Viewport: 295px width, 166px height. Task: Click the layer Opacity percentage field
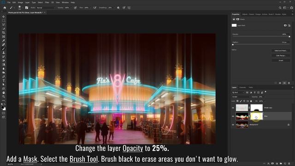coord(261,97)
